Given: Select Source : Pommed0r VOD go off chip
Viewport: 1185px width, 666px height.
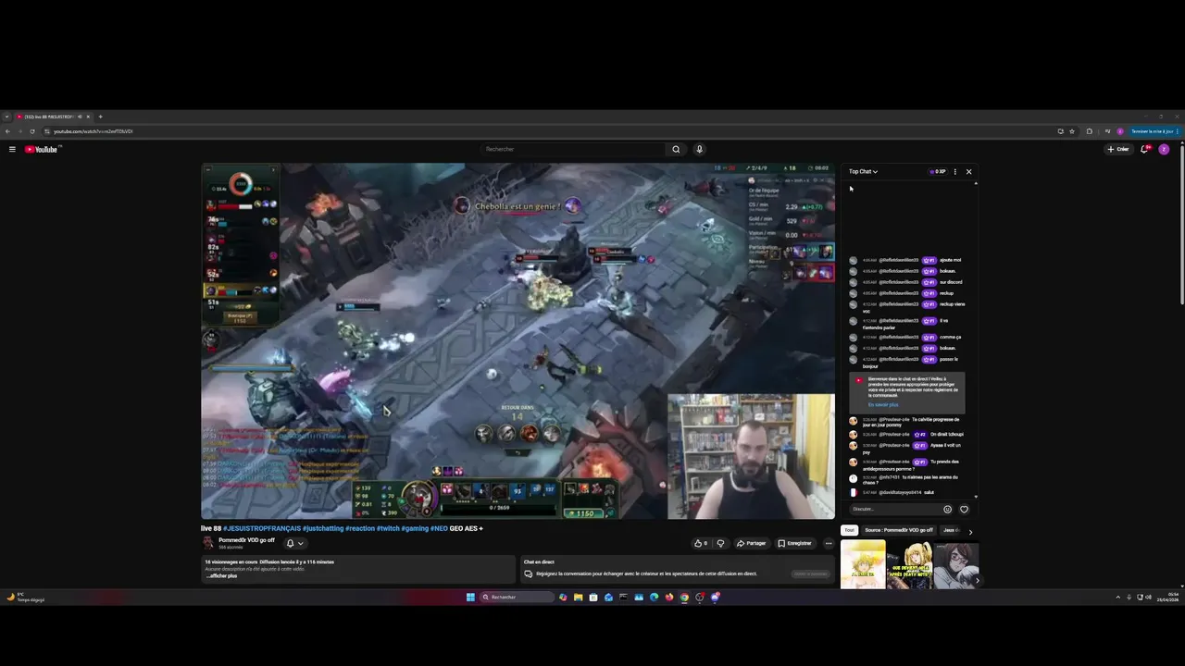Looking at the screenshot, I should point(899,530).
